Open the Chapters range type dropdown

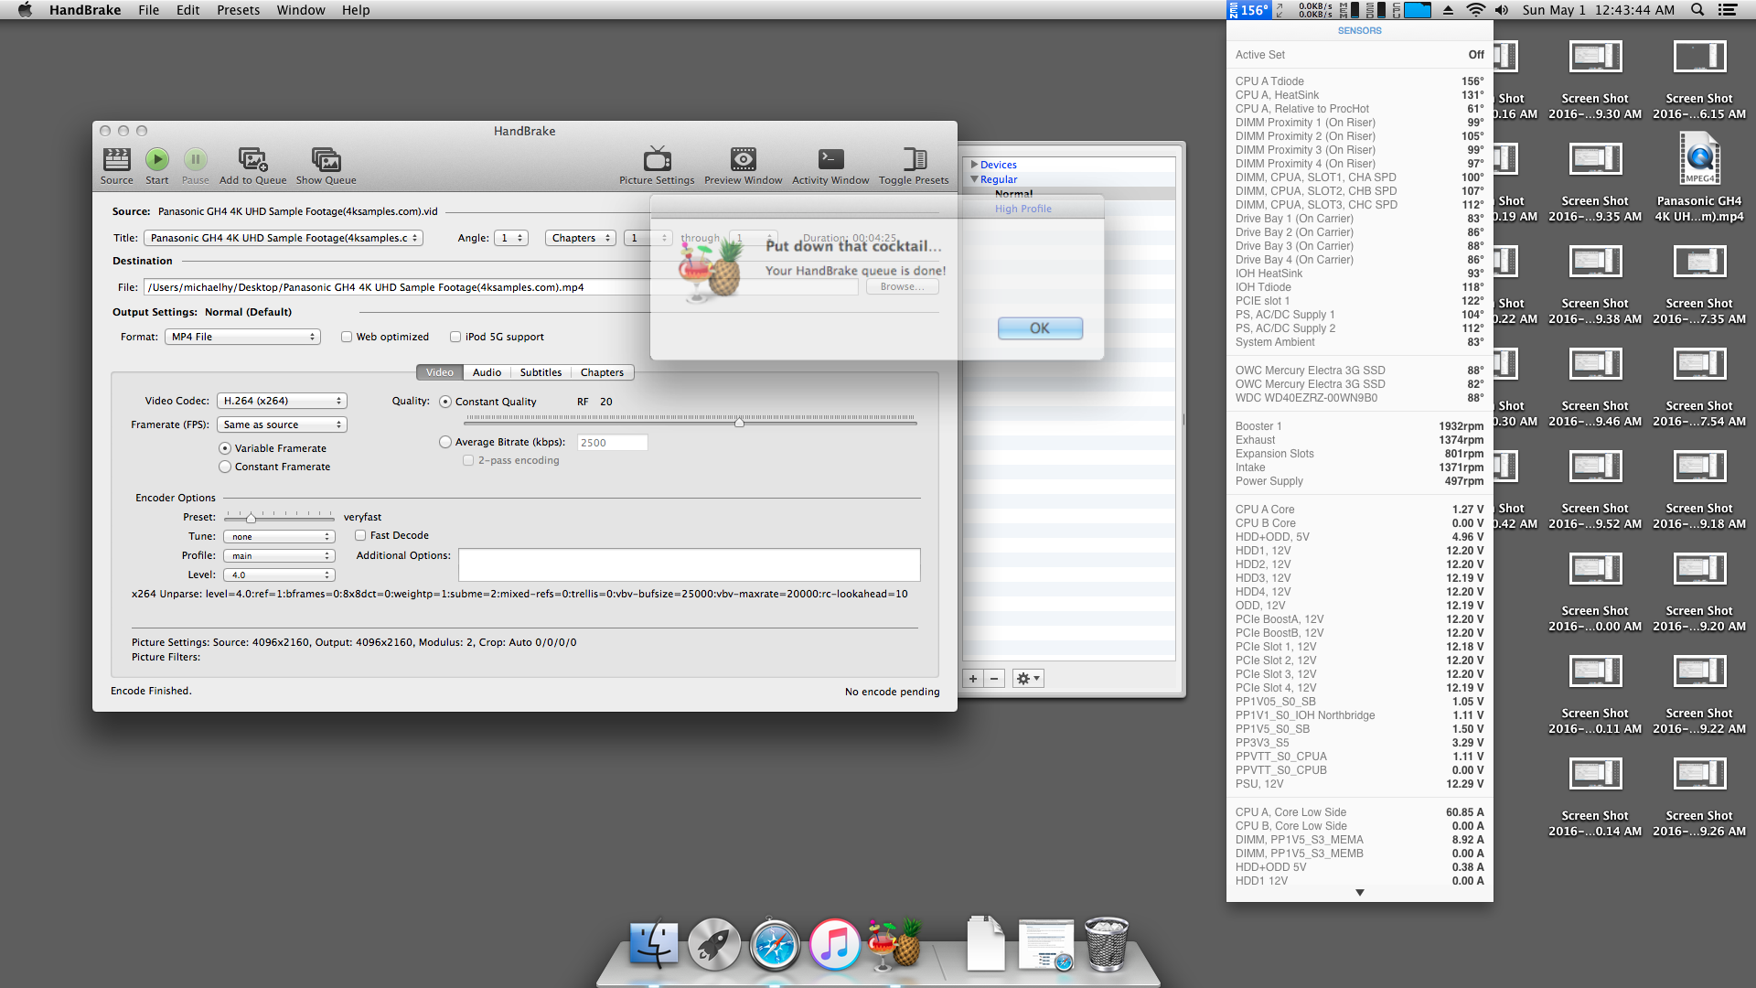[580, 238]
